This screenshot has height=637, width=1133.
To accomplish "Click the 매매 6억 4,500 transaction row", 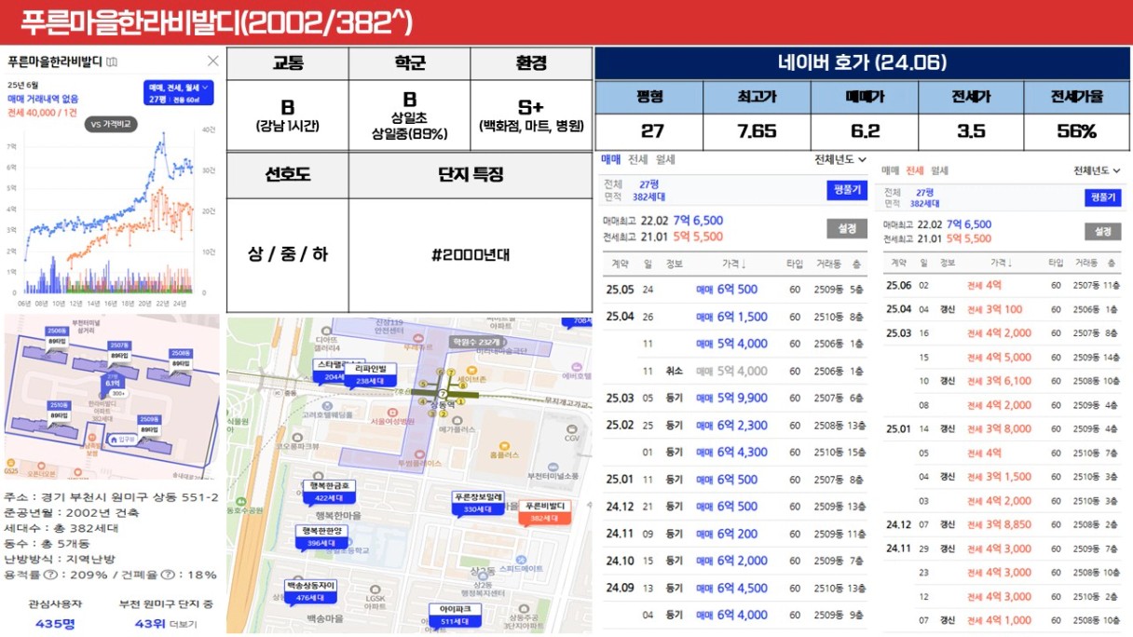I will 735,588.
